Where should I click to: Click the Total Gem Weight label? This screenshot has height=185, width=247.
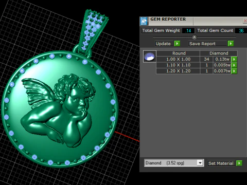pyautogui.click(x=161, y=30)
